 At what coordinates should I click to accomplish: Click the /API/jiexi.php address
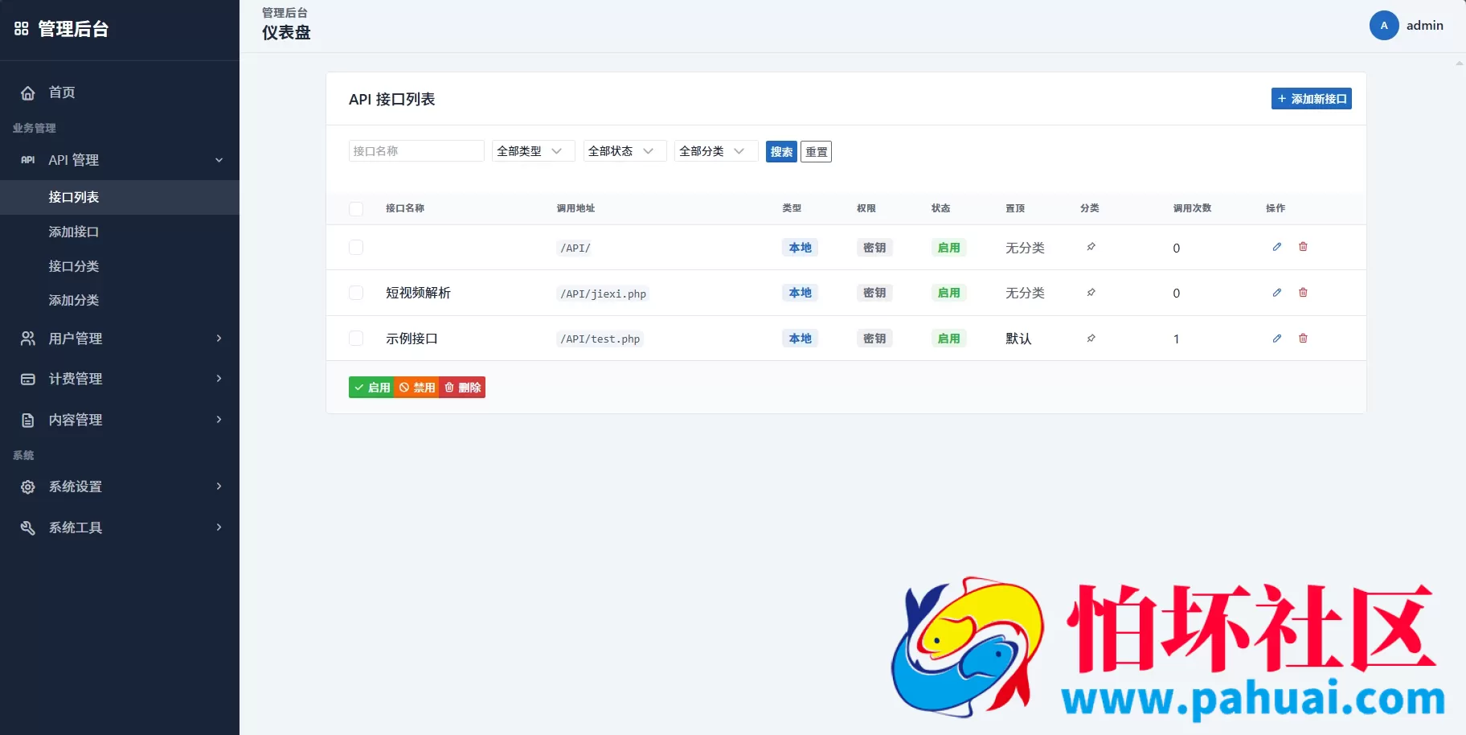603,294
